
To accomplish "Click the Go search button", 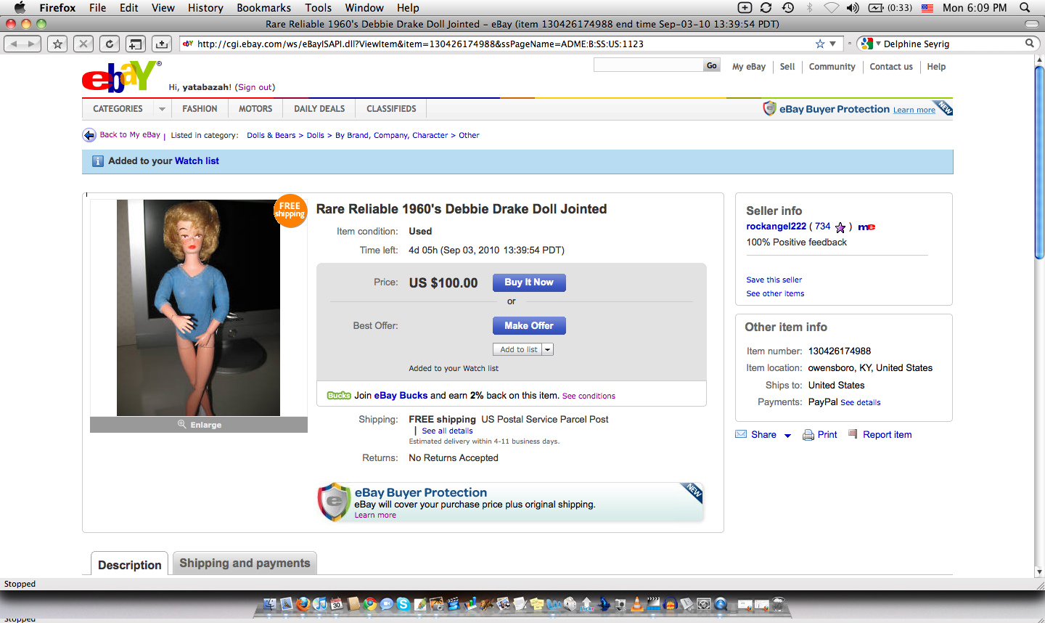I will tap(712, 66).
